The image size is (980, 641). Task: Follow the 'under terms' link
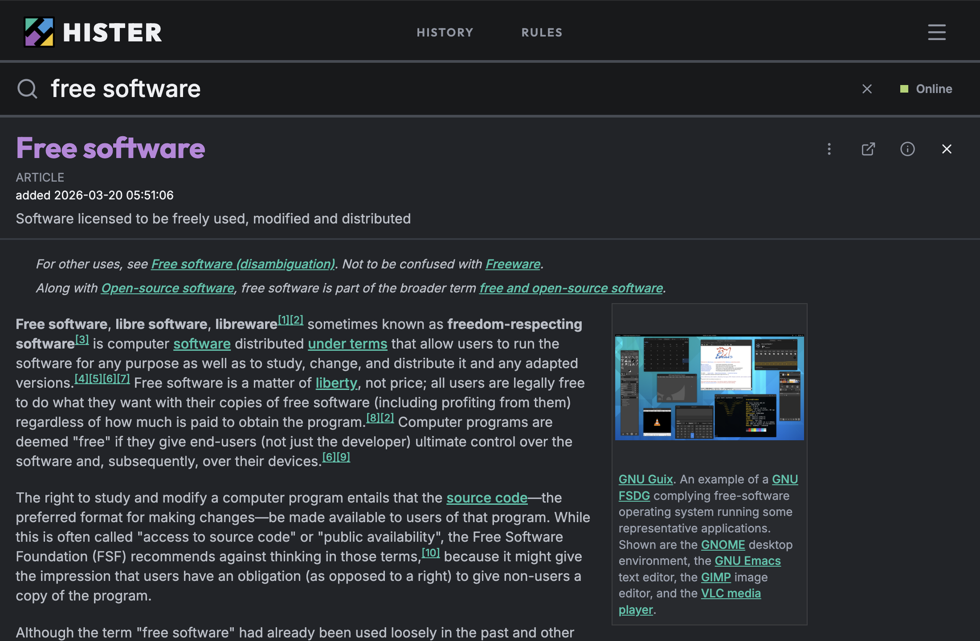[348, 344]
